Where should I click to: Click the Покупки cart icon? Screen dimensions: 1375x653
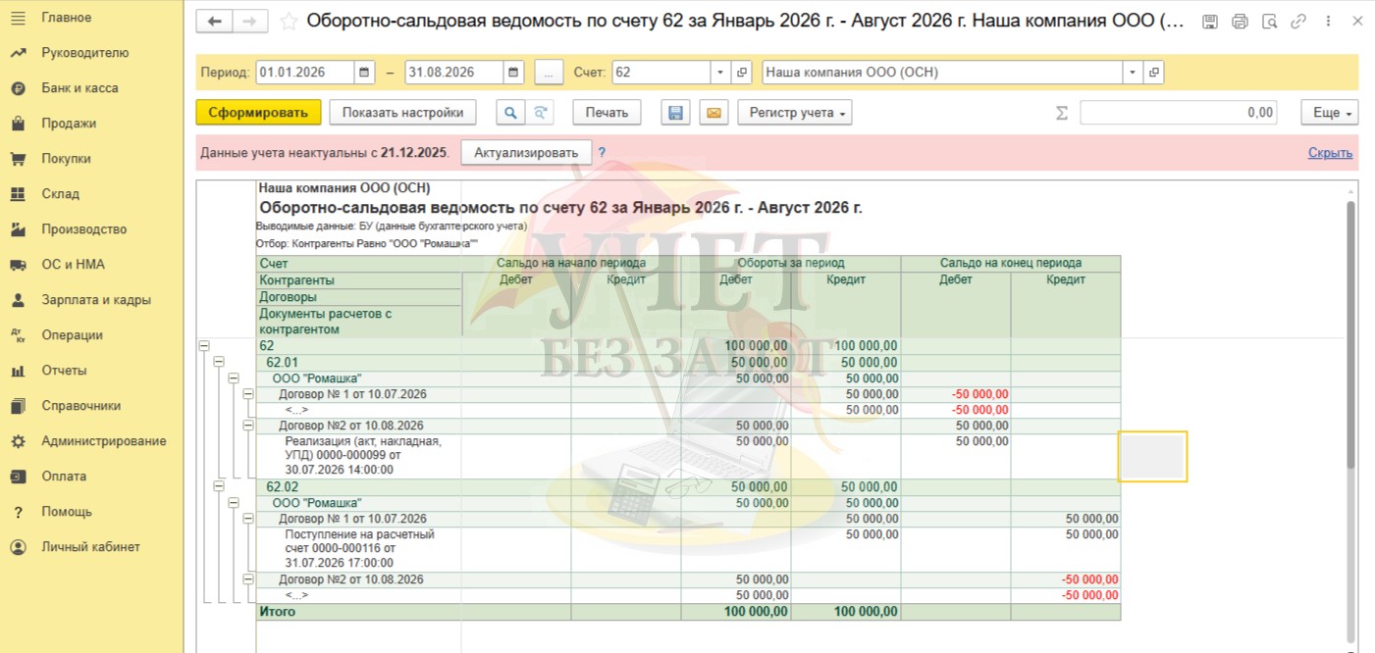pos(18,159)
